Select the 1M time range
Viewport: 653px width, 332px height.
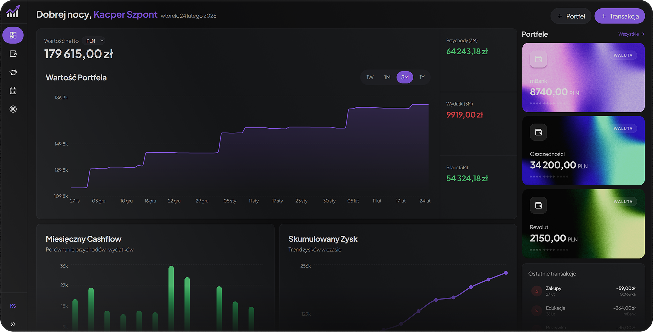click(x=387, y=77)
